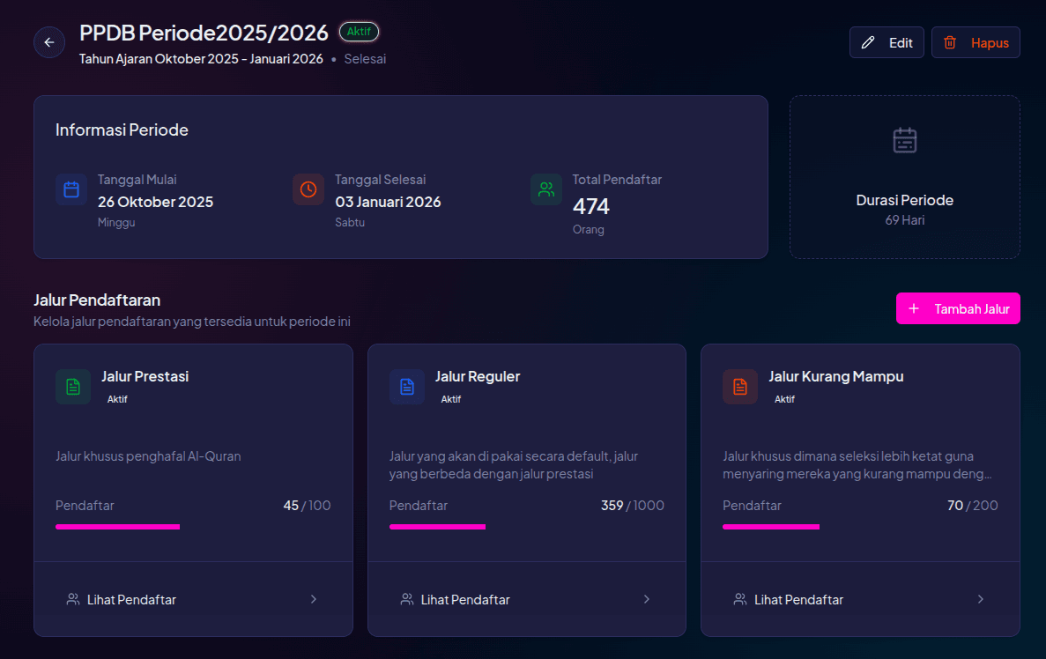Open Lihat Pendaftar for Jalur Reguler
The height and width of the screenshot is (659, 1046).
[x=465, y=600]
